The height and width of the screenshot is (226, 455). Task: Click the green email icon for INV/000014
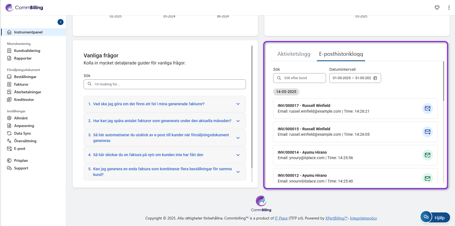pos(427,155)
